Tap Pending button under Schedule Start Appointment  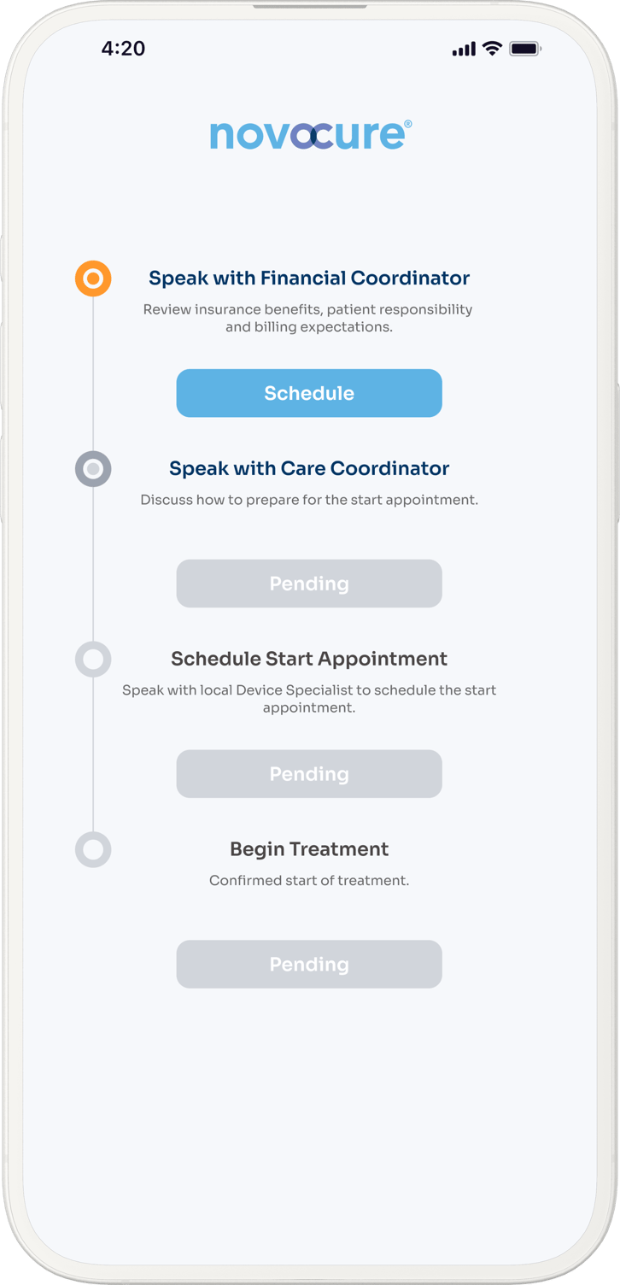click(x=309, y=774)
